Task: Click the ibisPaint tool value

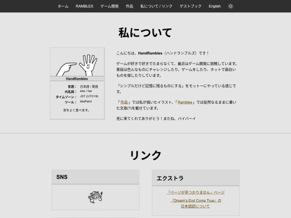Action: click(86, 101)
